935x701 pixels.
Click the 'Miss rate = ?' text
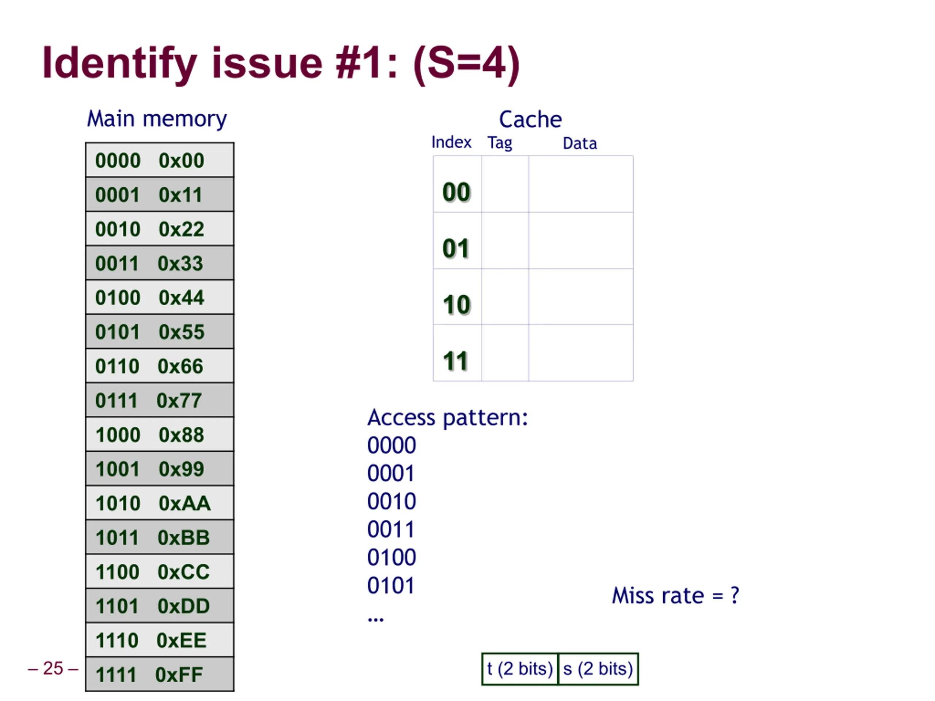tap(675, 596)
